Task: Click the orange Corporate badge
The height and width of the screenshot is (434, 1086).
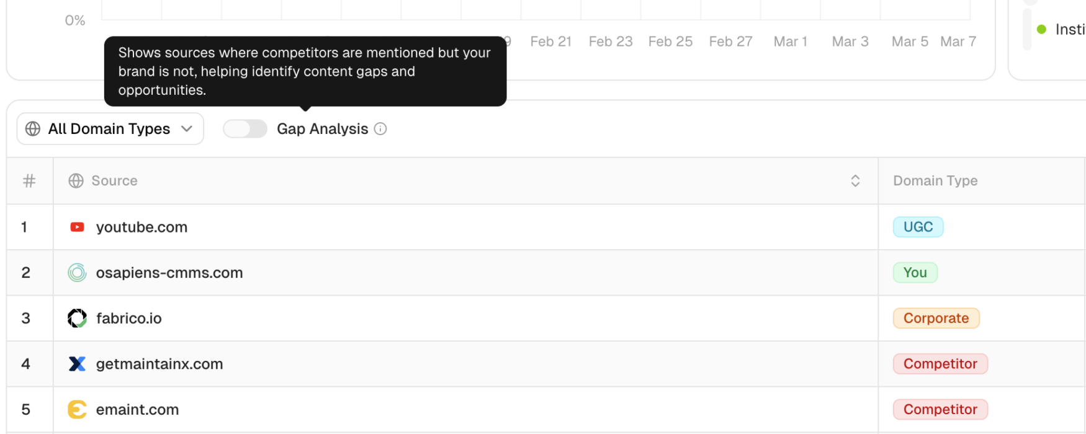Action: [x=936, y=318]
